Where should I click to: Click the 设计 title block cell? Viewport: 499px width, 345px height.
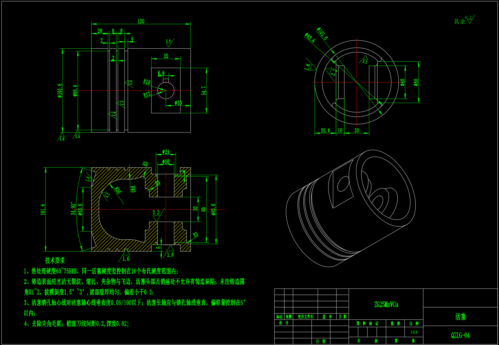point(284,323)
